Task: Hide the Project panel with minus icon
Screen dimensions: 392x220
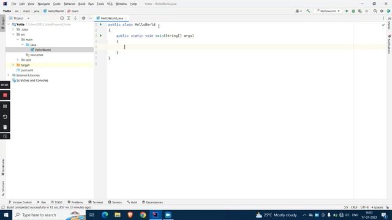Action: (90, 18)
